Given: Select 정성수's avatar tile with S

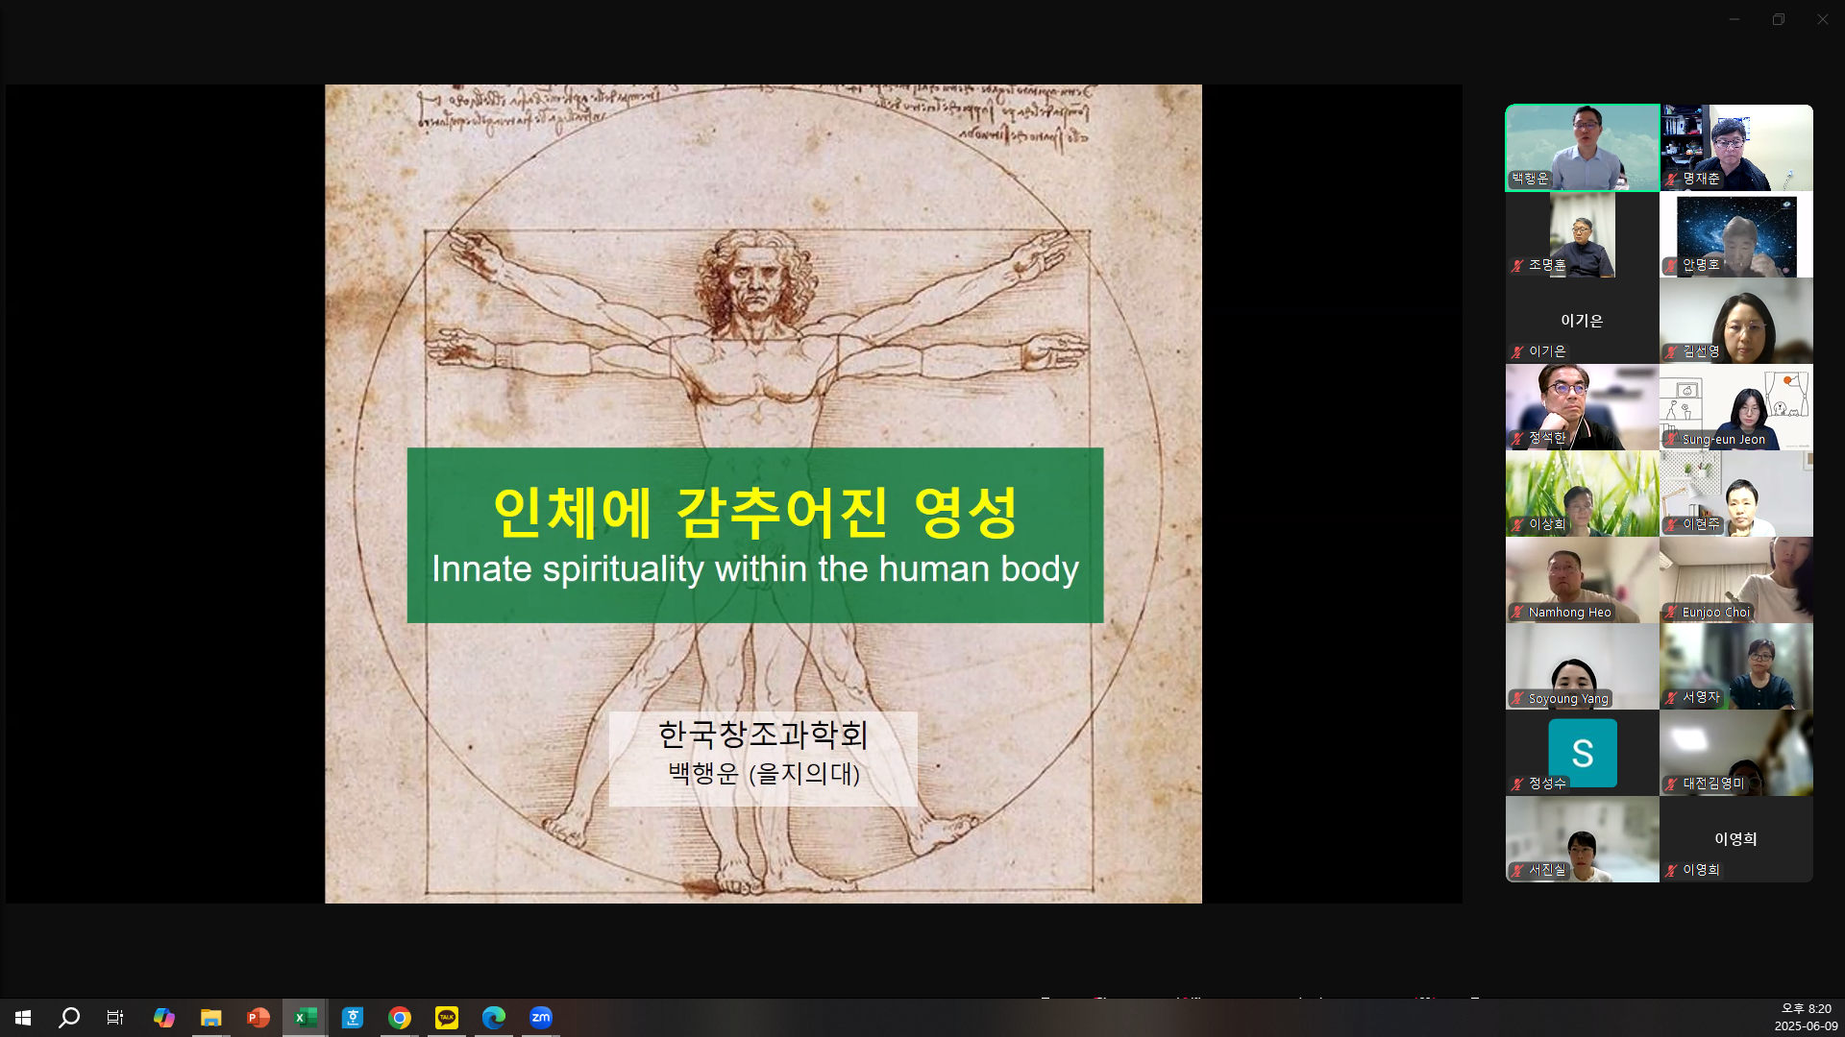Looking at the screenshot, I should (1582, 753).
